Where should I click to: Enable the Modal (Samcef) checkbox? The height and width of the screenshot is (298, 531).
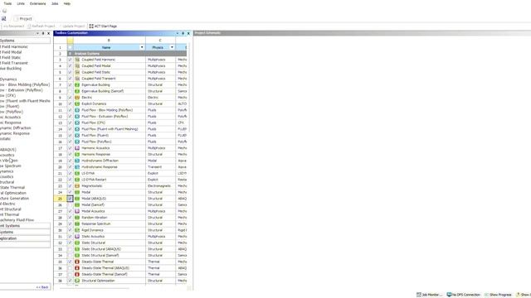(x=70, y=204)
